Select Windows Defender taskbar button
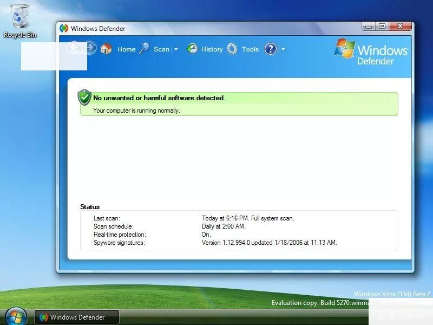 (77, 317)
